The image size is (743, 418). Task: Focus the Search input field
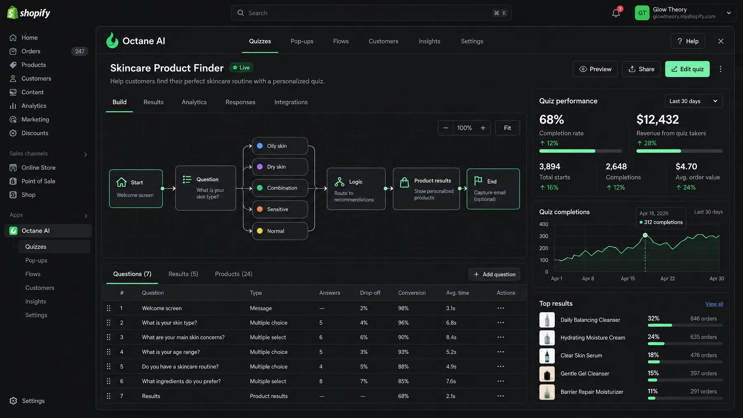(x=371, y=13)
